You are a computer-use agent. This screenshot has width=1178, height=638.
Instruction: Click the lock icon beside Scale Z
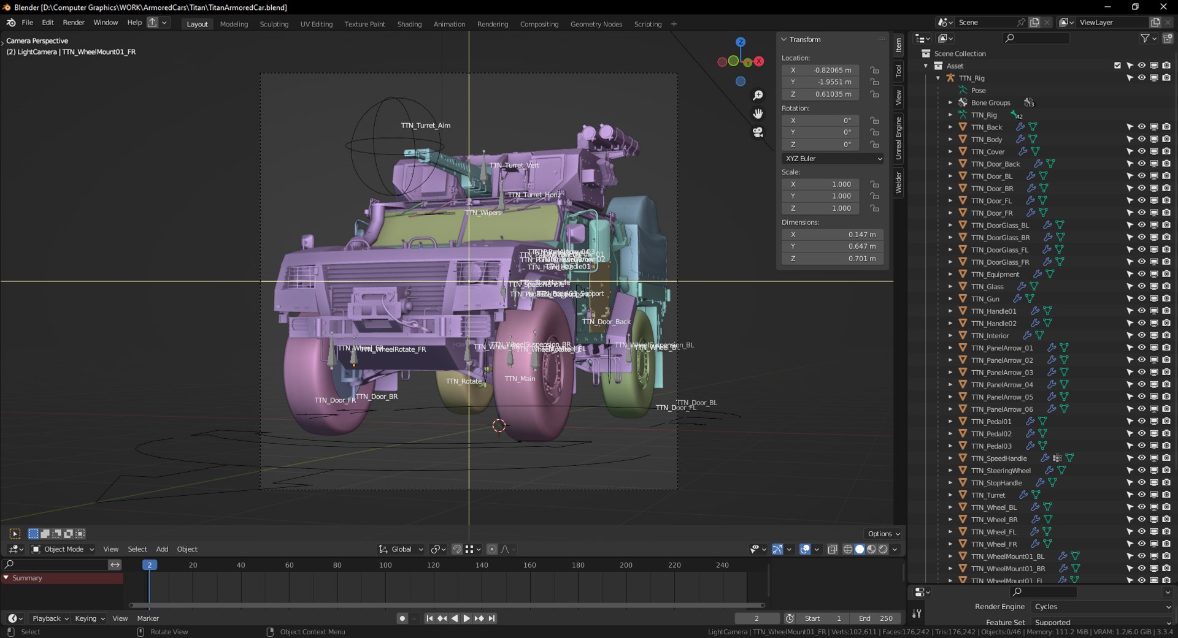pyautogui.click(x=874, y=208)
